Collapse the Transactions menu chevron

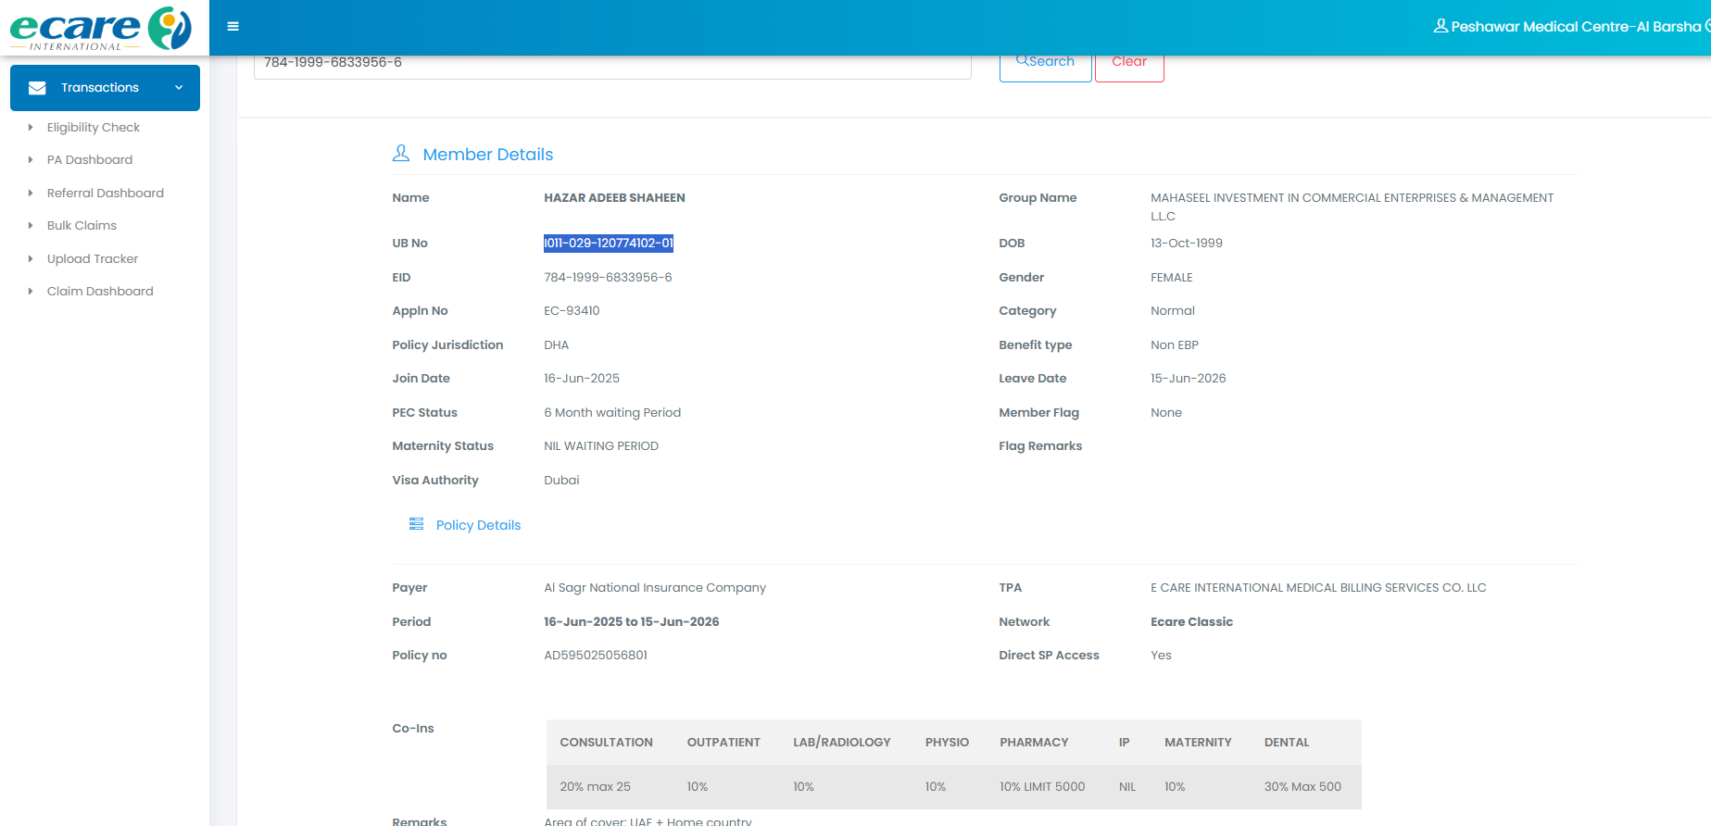click(179, 88)
